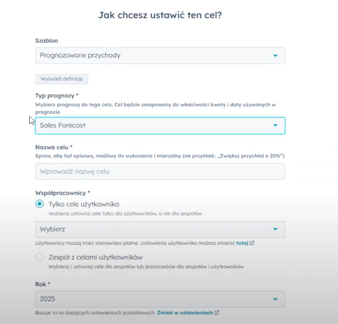Focus the 'Wprowadź nazwę celu' input field
The image size is (338, 324).
click(x=160, y=171)
